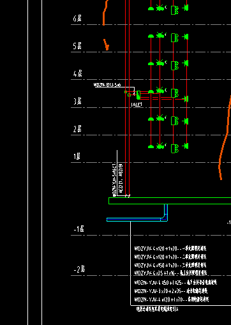Viewport: 231px width, 325px height.
Task: Click the starburst lamp symbol on 2层
Action: [161, 118]
